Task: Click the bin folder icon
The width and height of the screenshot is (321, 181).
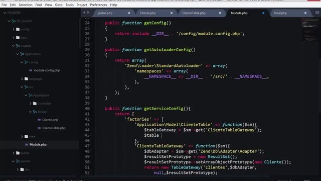Action: pyautogui.click(x=22, y=169)
